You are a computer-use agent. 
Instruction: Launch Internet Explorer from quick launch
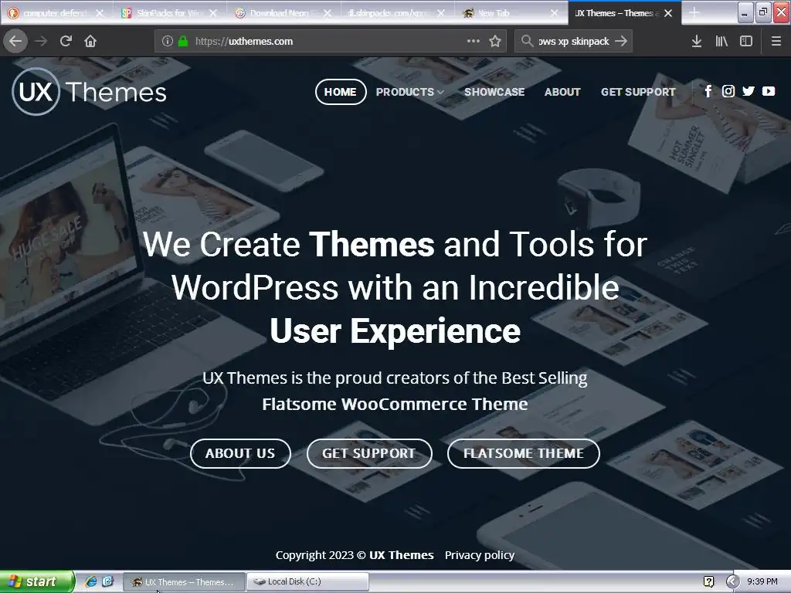click(91, 581)
